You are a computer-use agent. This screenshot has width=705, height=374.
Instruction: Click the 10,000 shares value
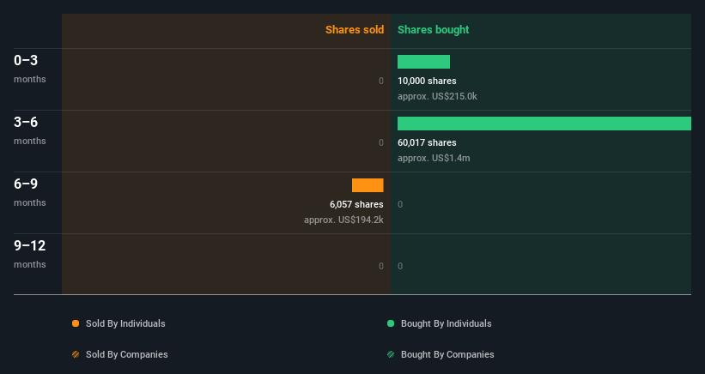pos(427,81)
